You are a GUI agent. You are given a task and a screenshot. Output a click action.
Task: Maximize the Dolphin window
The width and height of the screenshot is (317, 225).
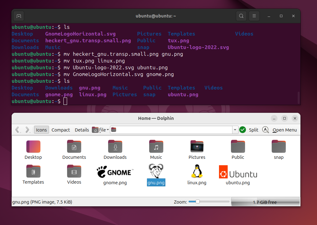pos(285,118)
